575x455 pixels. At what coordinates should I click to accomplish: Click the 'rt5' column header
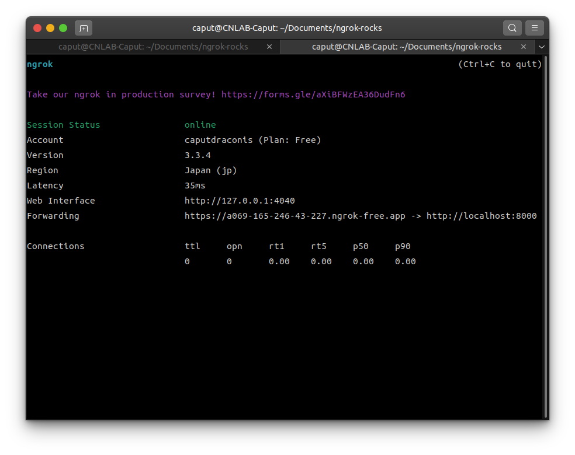pyautogui.click(x=318, y=246)
